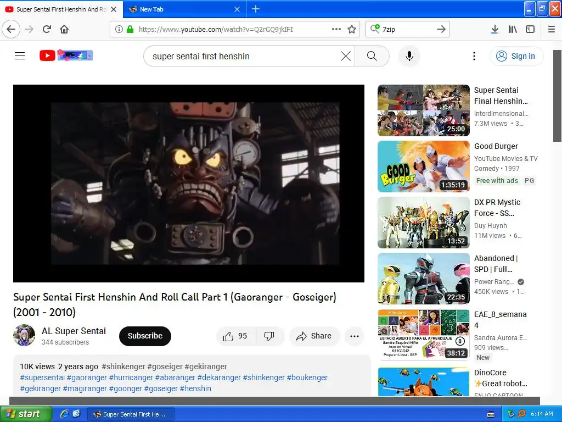562x422 pixels.
Task: Open the browser home page
Action: (64, 29)
